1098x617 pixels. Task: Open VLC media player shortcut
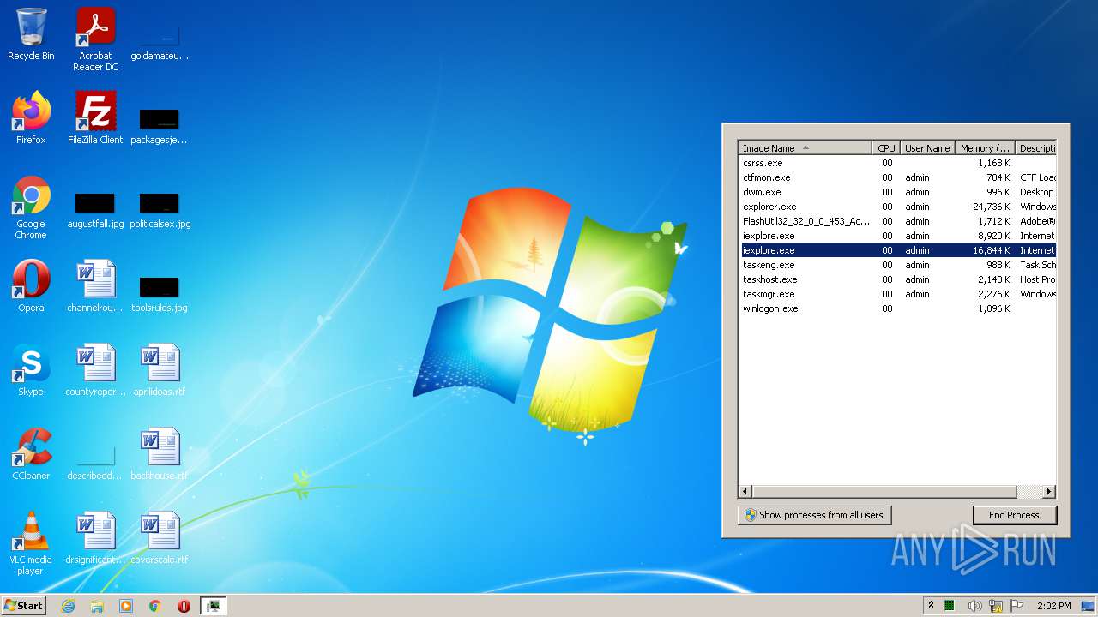coord(31,543)
